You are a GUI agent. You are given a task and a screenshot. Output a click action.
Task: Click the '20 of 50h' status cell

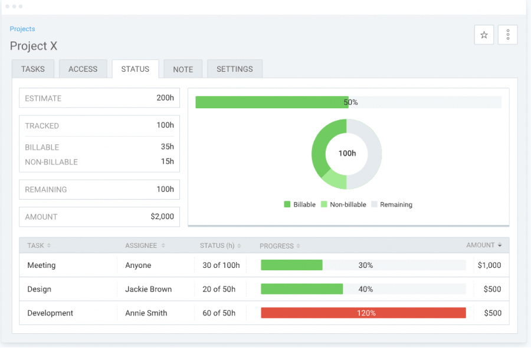pos(219,289)
